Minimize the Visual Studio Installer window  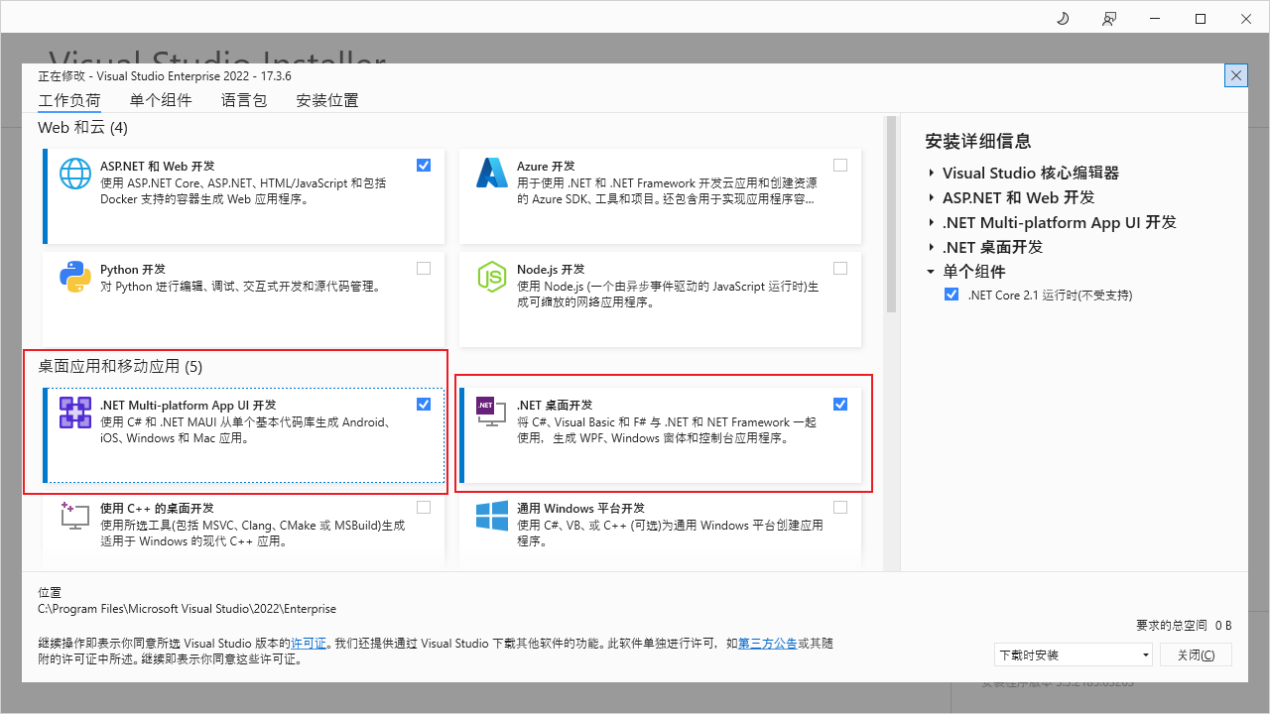point(1155,19)
